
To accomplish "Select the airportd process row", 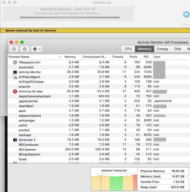I will click(99, 87).
